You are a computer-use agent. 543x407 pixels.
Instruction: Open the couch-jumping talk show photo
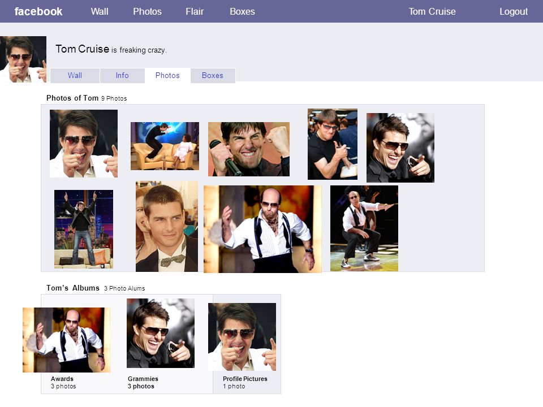165,146
